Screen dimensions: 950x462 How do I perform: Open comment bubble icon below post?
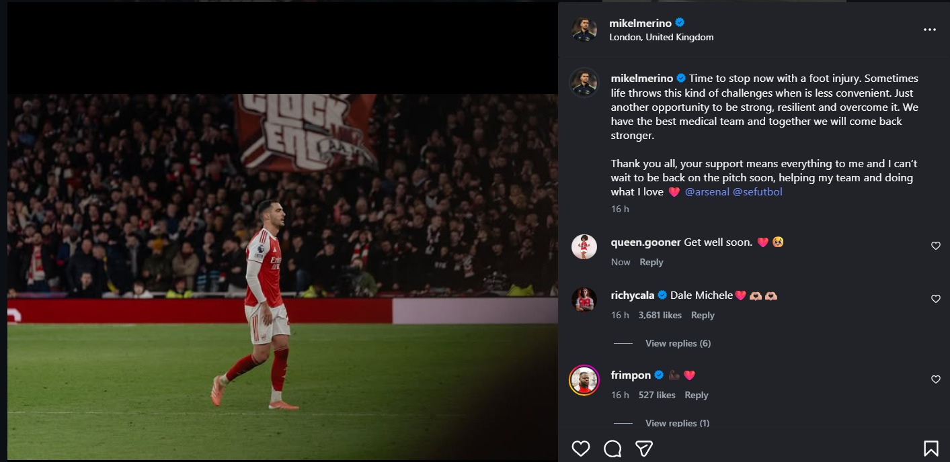click(612, 449)
